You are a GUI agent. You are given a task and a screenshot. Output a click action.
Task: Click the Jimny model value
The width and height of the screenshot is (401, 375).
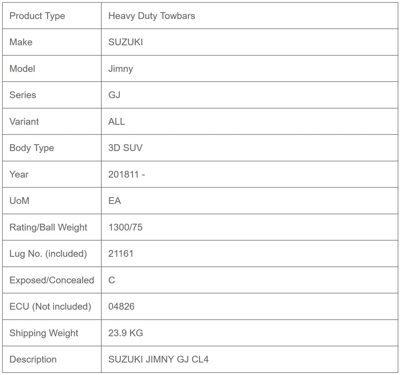tap(121, 69)
